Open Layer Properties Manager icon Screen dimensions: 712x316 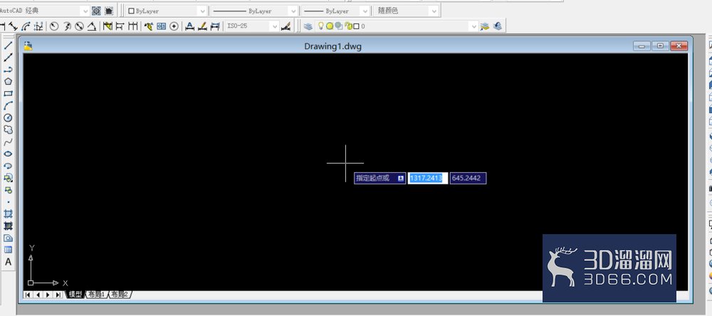[308, 26]
